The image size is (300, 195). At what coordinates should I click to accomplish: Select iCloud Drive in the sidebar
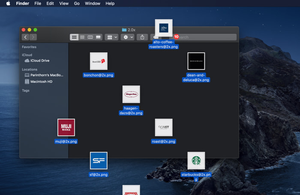tap(39, 61)
